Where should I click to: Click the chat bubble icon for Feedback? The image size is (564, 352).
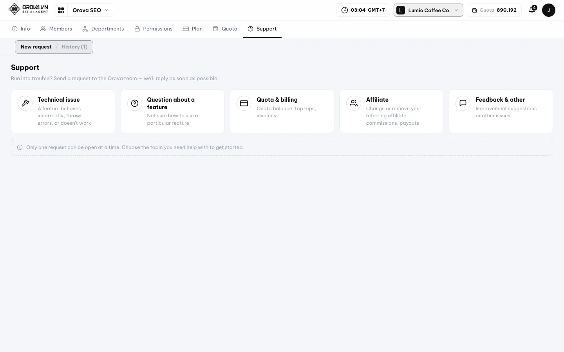[x=463, y=103]
